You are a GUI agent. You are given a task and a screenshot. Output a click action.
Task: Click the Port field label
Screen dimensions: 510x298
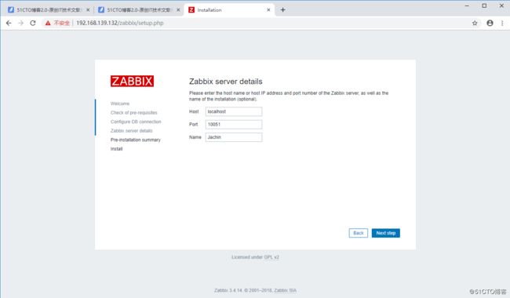click(194, 125)
